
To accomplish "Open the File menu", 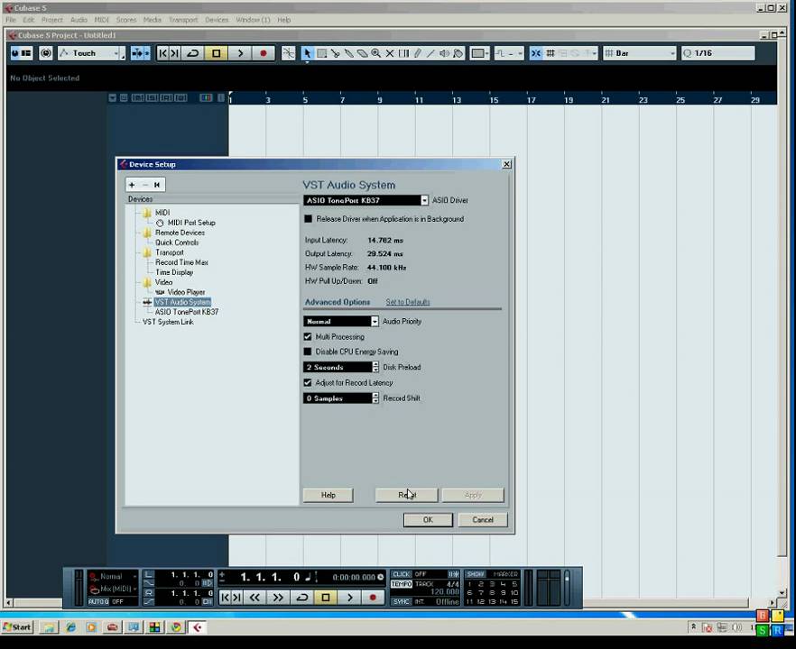I will 11,20.
